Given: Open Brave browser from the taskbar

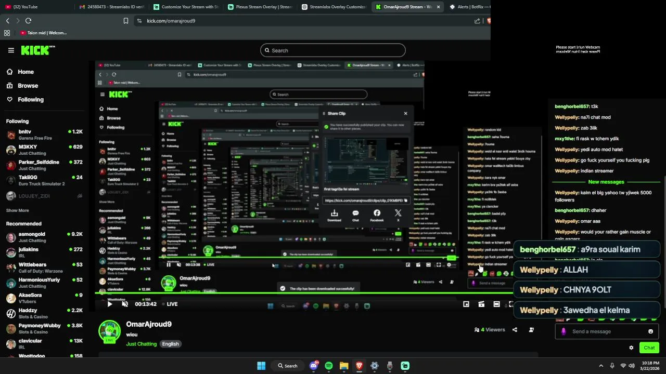Looking at the screenshot, I should coord(359,366).
